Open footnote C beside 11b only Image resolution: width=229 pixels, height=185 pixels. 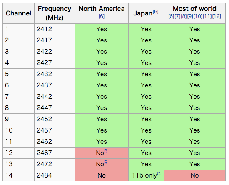point(159,174)
